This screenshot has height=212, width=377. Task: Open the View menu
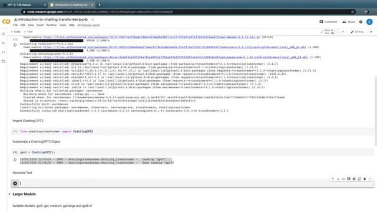31,25
